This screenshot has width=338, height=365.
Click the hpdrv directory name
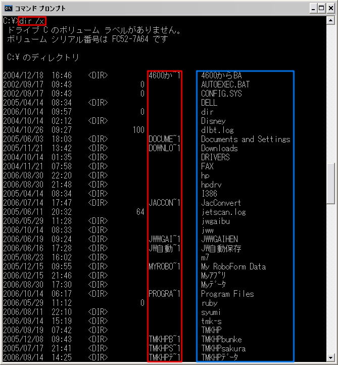pyautogui.click(x=211, y=185)
